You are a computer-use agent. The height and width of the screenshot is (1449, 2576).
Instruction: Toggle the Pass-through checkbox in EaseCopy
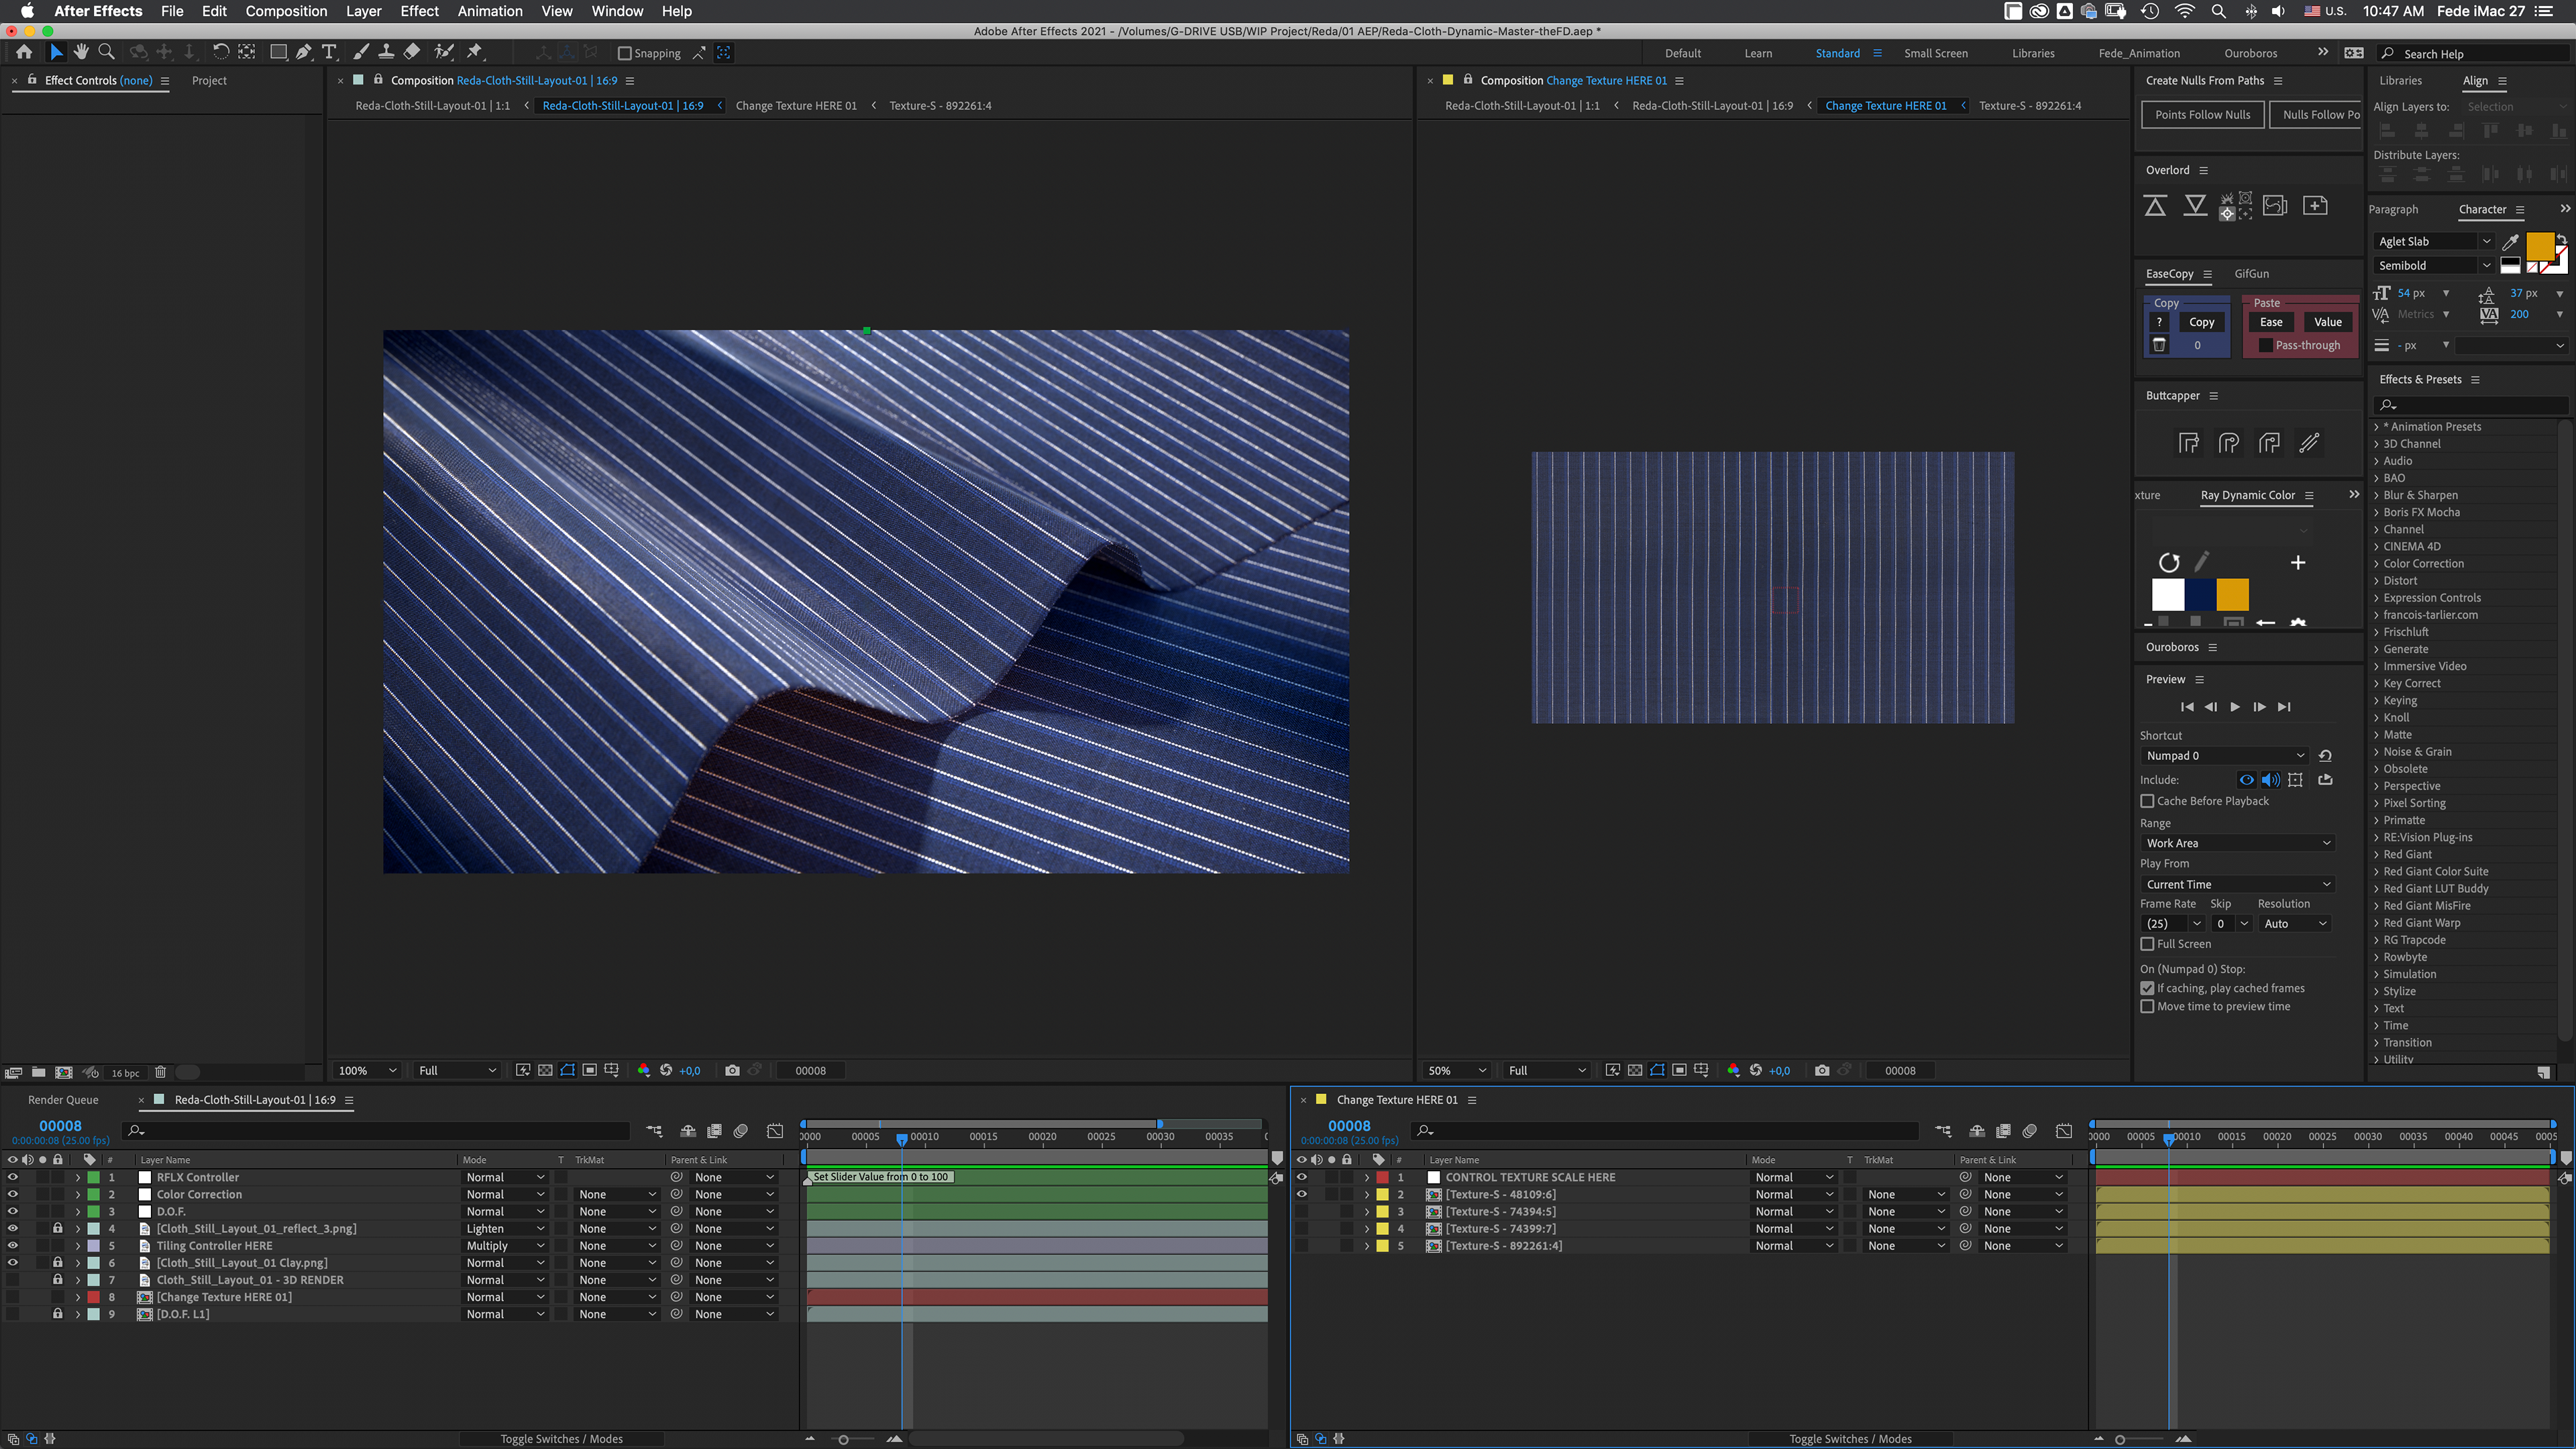pyautogui.click(x=2266, y=345)
